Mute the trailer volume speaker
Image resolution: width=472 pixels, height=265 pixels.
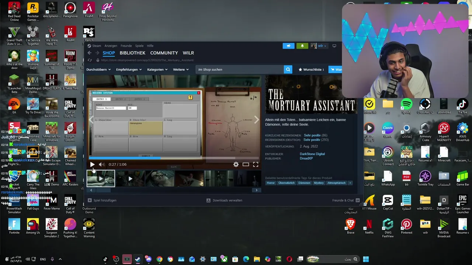pos(101,165)
